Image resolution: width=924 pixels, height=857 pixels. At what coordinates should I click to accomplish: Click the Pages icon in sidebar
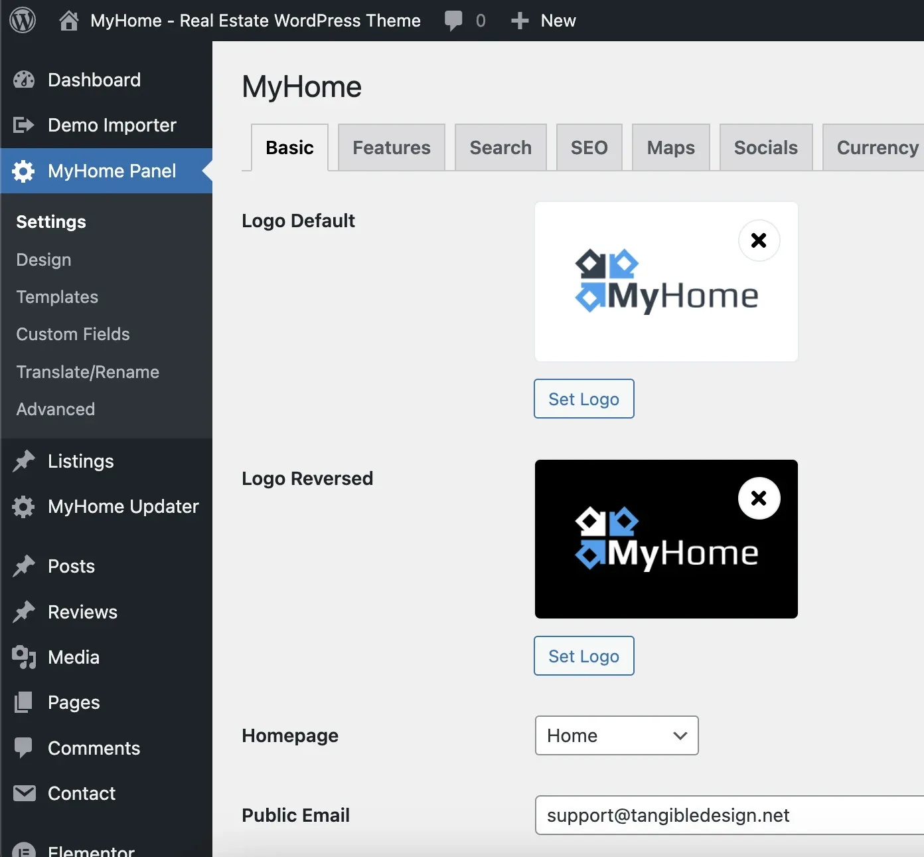pos(24,702)
